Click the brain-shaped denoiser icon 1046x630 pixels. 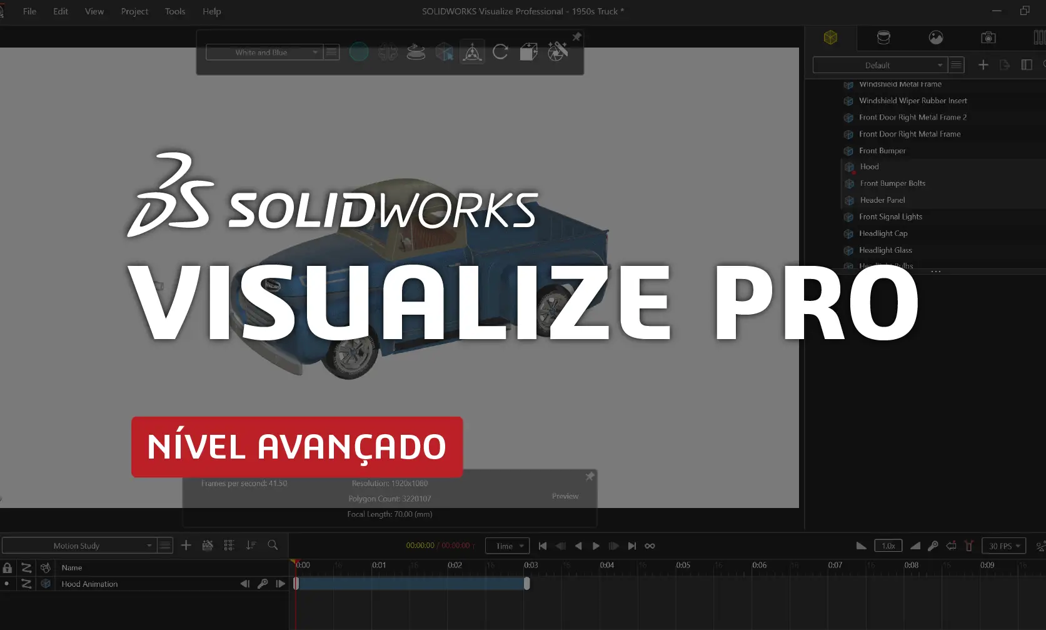pyautogui.click(x=388, y=52)
